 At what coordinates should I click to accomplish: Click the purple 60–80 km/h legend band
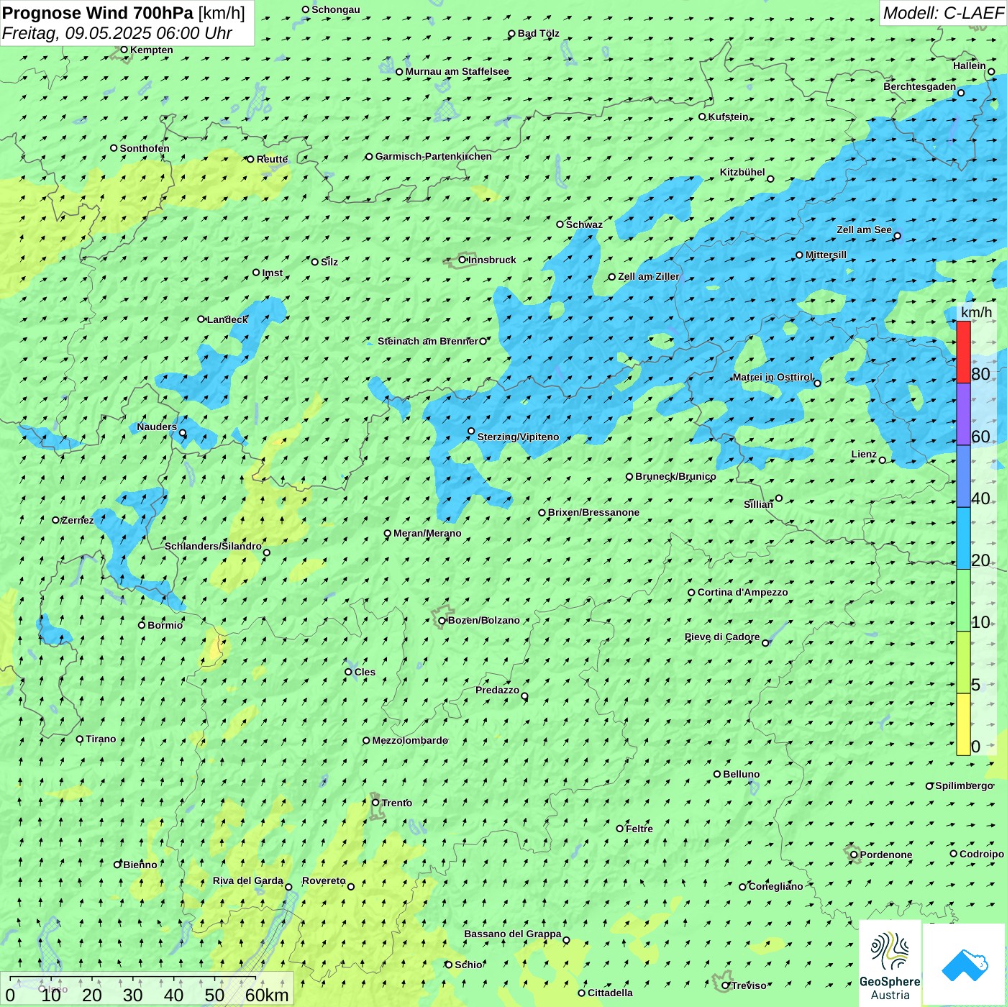coord(963,414)
